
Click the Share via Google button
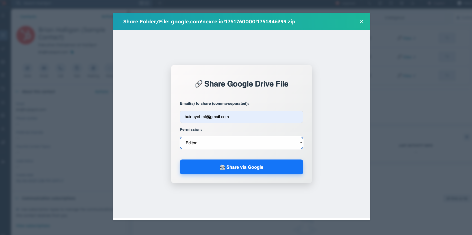click(x=241, y=167)
